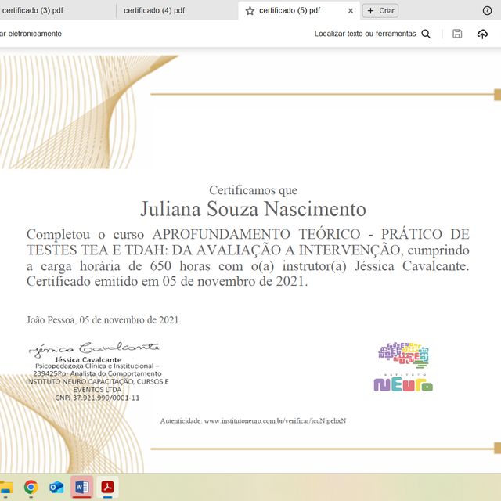Screen dimensions: 501x501
Task: Click the name Juliana Souza Nascimento
Action: click(x=253, y=209)
